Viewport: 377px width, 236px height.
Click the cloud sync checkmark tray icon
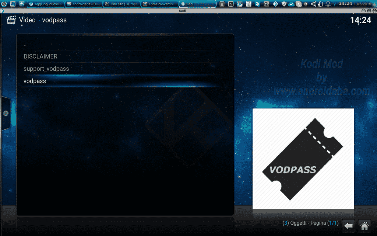291,4
